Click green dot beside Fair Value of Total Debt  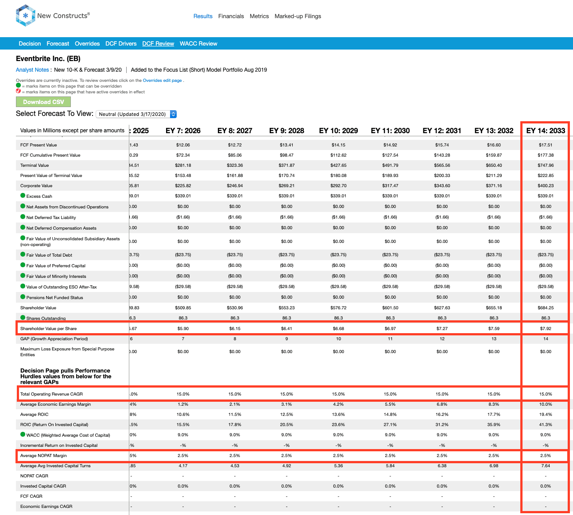[23, 254]
